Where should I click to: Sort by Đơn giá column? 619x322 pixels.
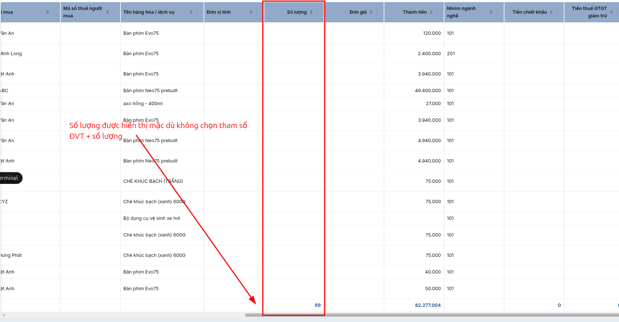[371, 12]
